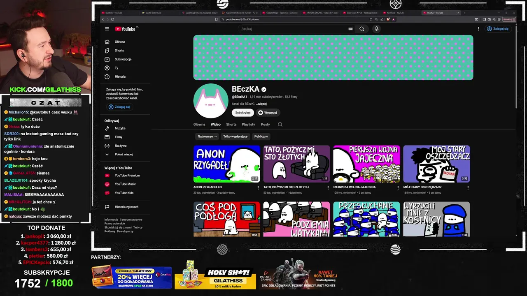Click the channel search magnifier icon
Image resolution: width=527 pixels, height=296 pixels.
point(280,125)
